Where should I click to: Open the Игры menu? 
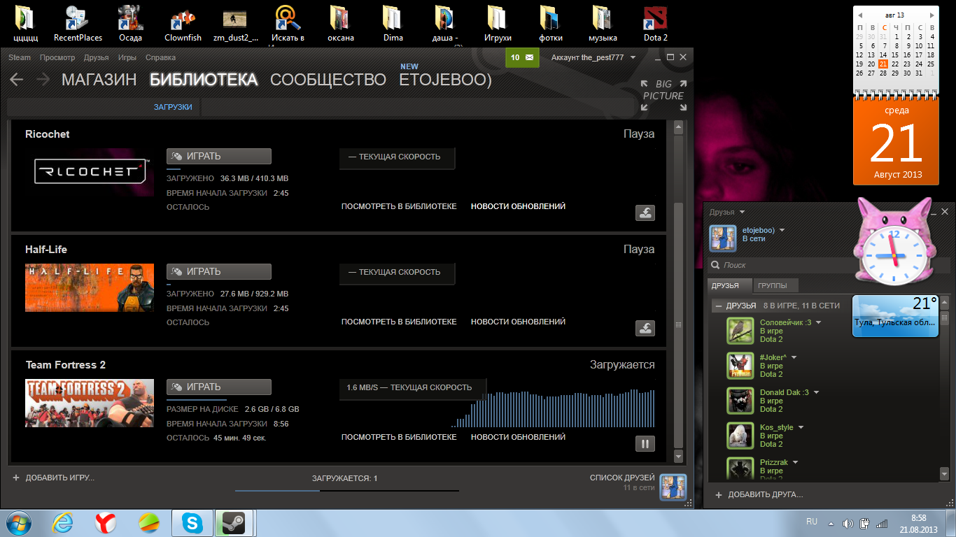pyautogui.click(x=127, y=57)
